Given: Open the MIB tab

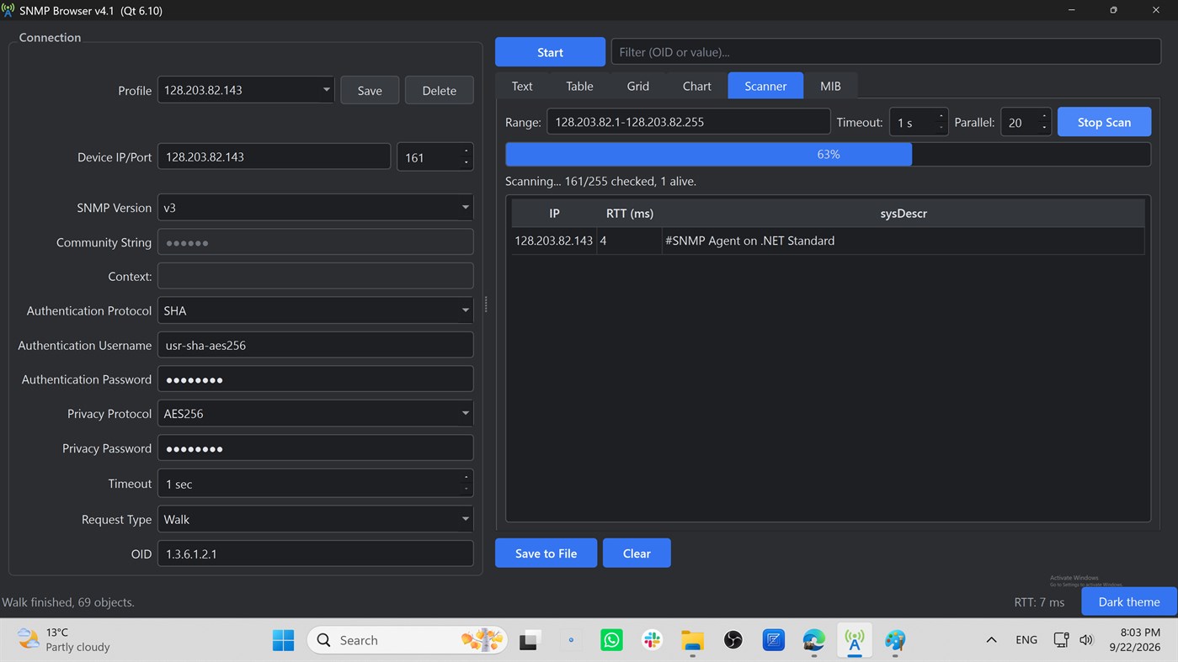Looking at the screenshot, I should (x=830, y=86).
